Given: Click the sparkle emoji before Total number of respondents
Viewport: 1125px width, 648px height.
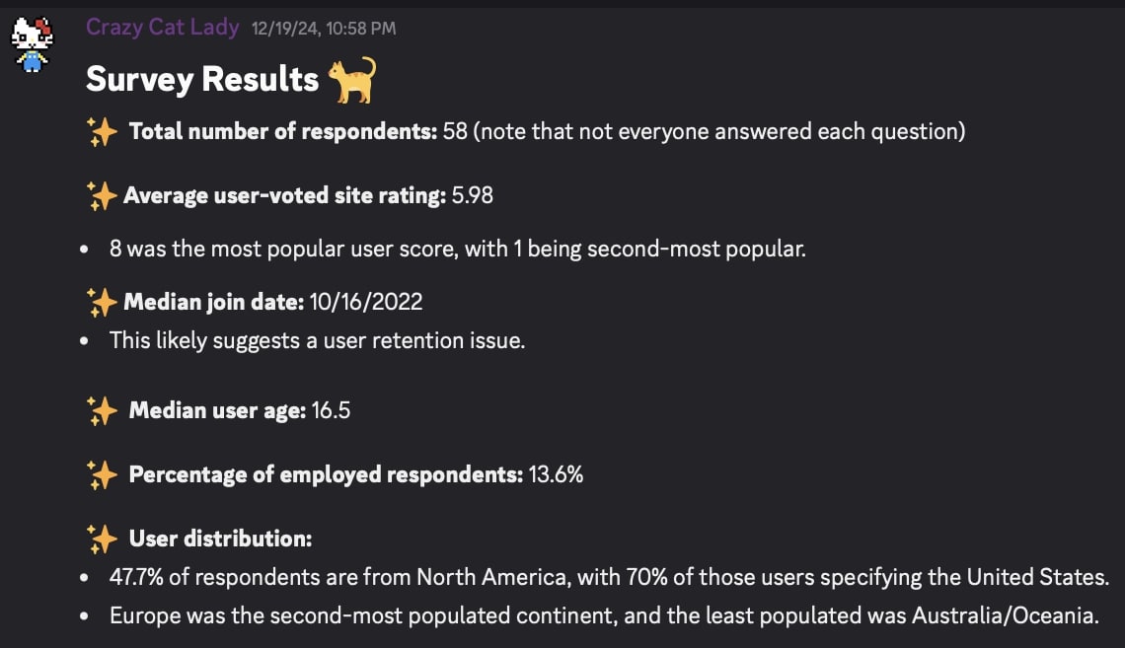Looking at the screenshot, I should (x=102, y=132).
